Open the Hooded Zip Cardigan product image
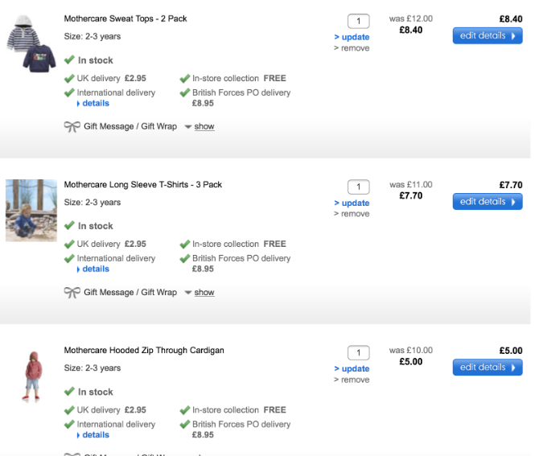547x456 pixels. pos(32,376)
